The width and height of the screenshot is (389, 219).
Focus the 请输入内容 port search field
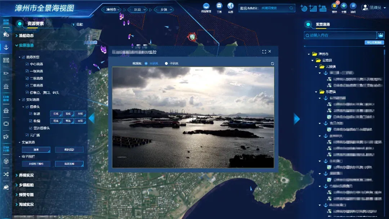340,35
